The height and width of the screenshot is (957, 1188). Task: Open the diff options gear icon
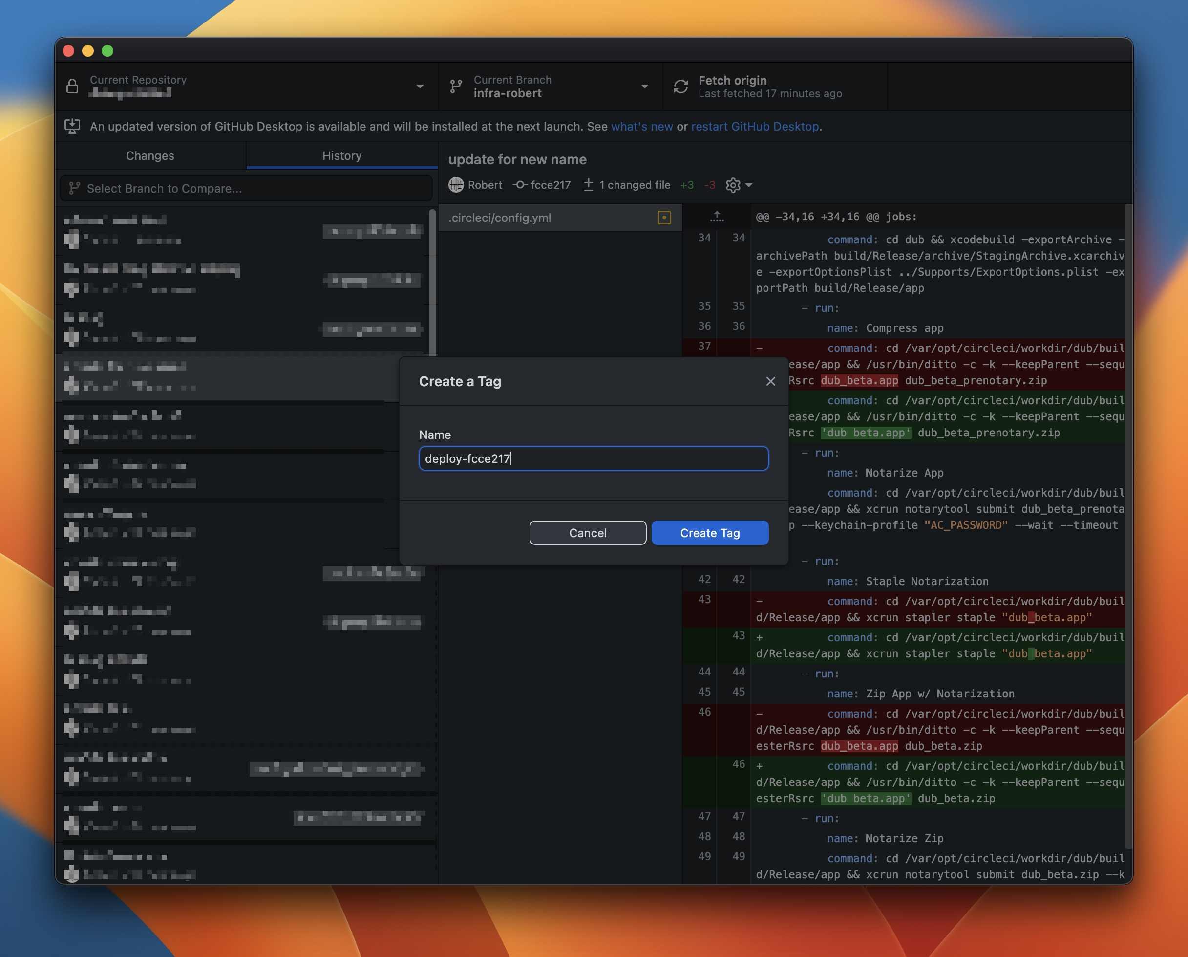(x=732, y=185)
